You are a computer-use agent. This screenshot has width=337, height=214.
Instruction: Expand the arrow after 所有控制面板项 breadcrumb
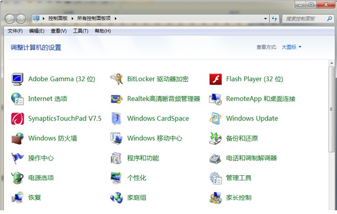tap(115, 19)
